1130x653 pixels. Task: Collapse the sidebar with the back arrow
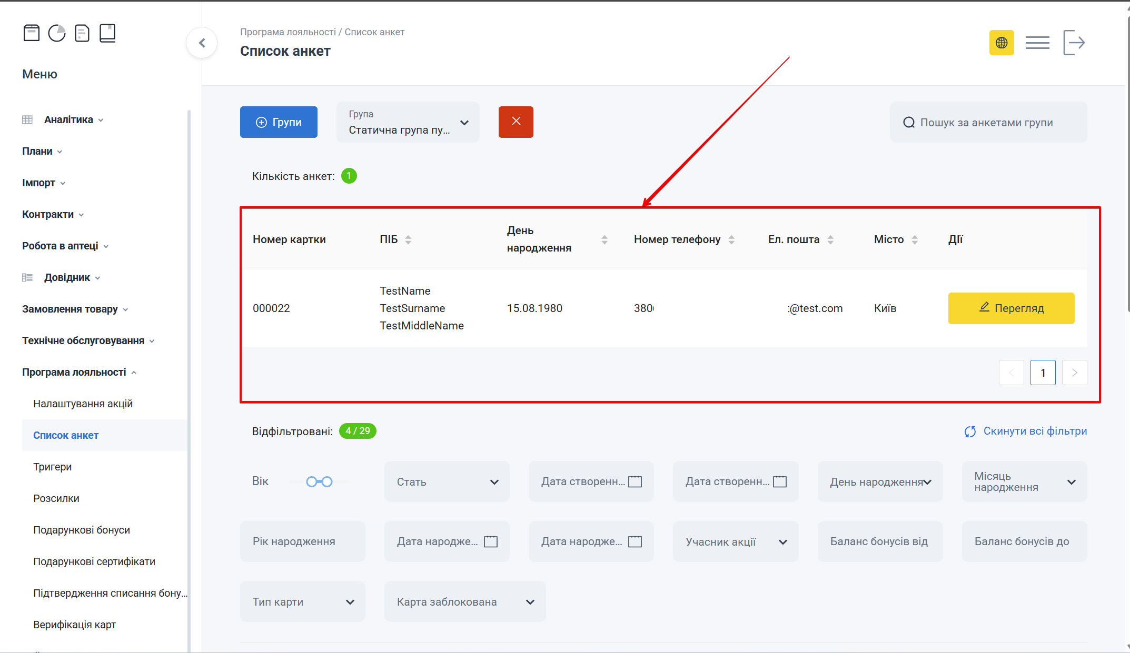202,43
